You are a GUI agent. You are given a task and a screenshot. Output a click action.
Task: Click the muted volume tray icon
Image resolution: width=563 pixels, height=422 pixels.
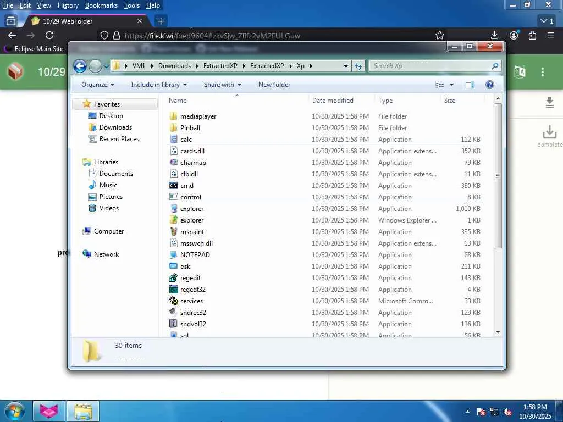[x=507, y=412]
